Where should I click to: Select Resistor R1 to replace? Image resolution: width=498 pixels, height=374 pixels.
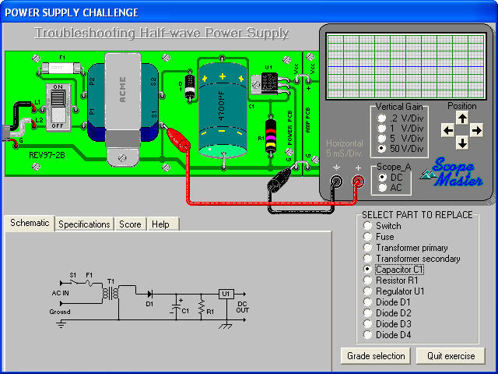[x=391, y=280]
